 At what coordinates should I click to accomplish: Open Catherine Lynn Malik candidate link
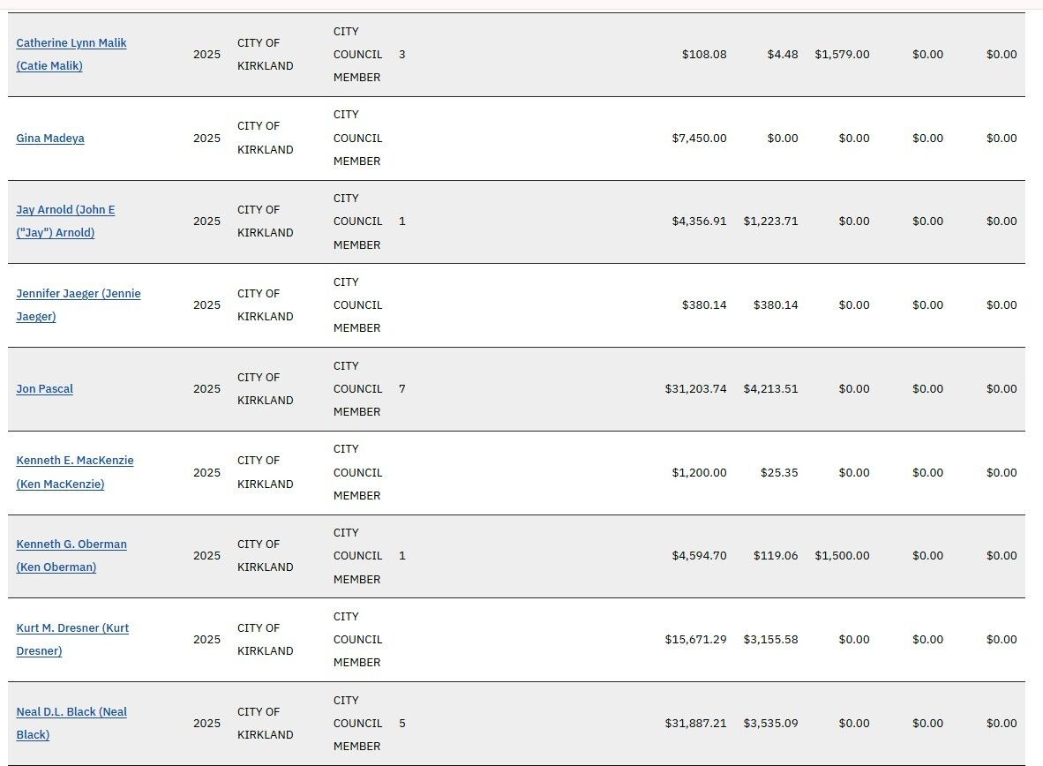[71, 55]
